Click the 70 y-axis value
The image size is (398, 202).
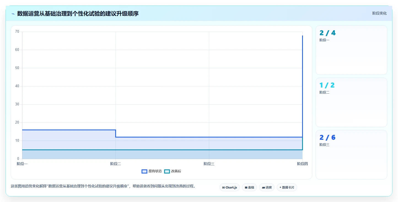coord(17,32)
